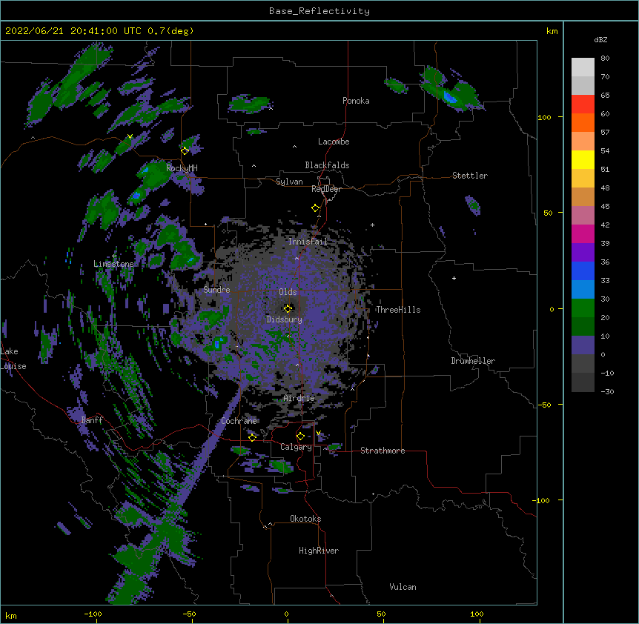Screen dimensions: 639x624
Task: Select the green 20-30 dBZ legend swatch
Action: pyautogui.click(x=583, y=308)
